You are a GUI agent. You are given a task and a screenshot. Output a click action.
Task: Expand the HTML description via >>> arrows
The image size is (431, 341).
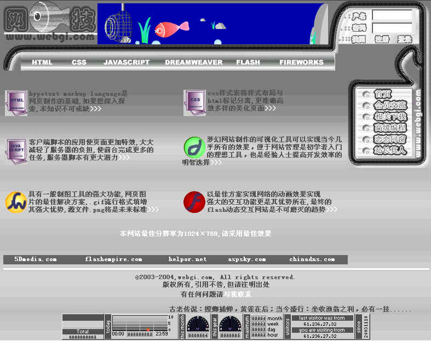pos(96,109)
